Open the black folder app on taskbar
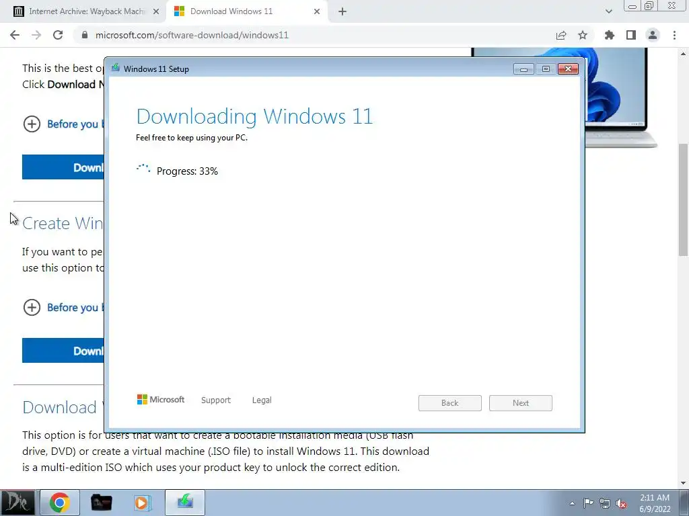 101,503
